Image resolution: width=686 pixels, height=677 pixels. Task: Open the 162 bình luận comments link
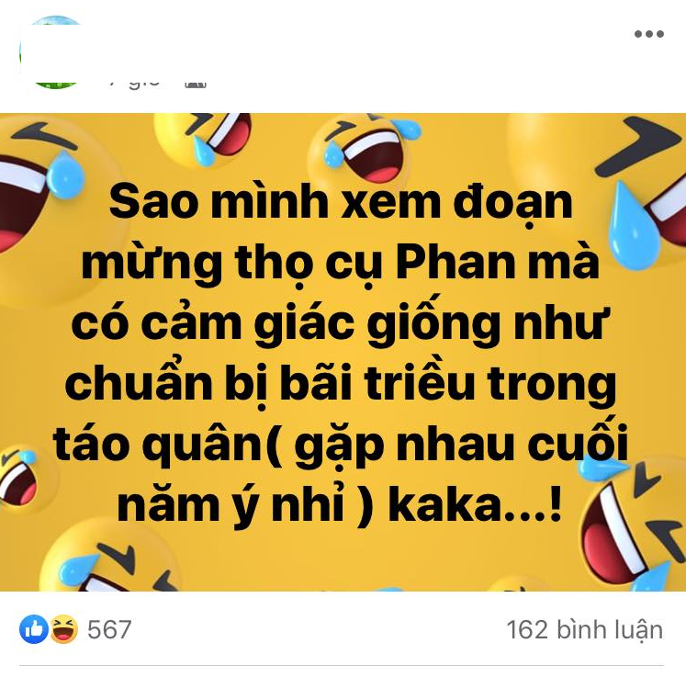coord(584,630)
